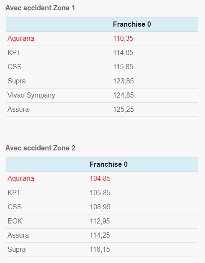Click the Supra 116,15 value
The width and height of the screenshot is (205, 263).
coord(100,249)
